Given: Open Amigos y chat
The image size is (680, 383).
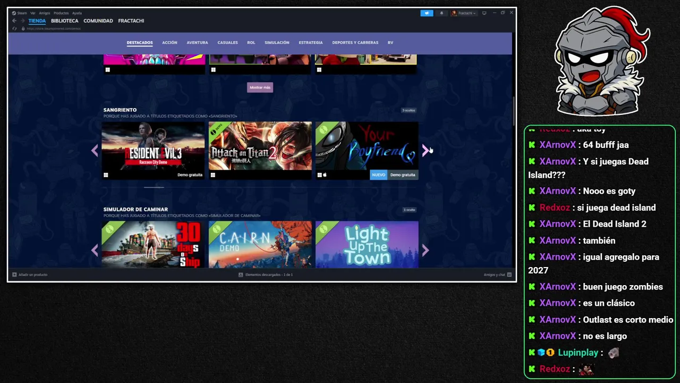Looking at the screenshot, I should tap(497, 274).
